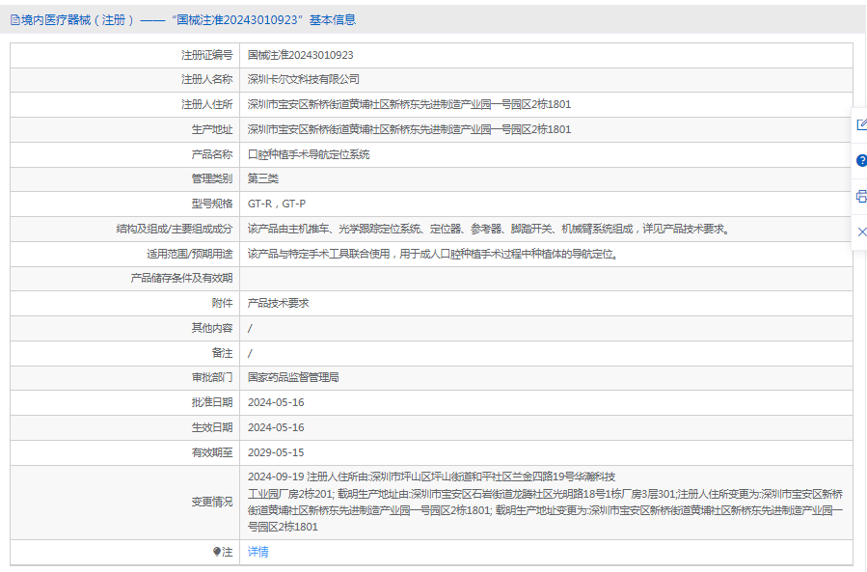Click the 注册人住所 address value
The width and height of the screenshot is (867, 572).
coord(409,104)
